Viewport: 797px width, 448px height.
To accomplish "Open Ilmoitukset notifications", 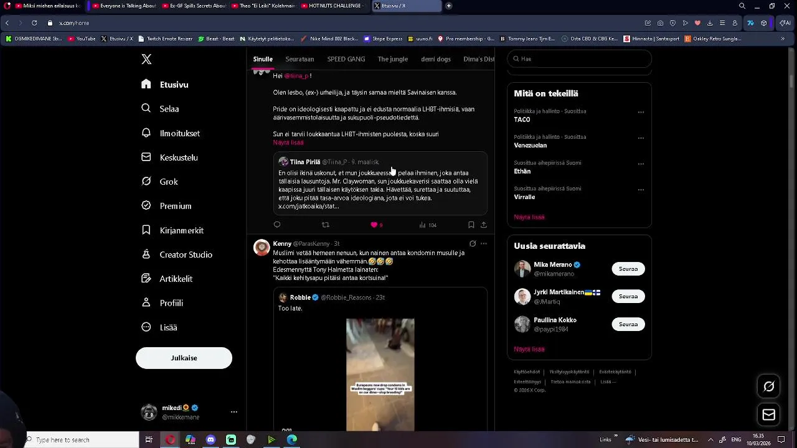I will click(171, 133).
